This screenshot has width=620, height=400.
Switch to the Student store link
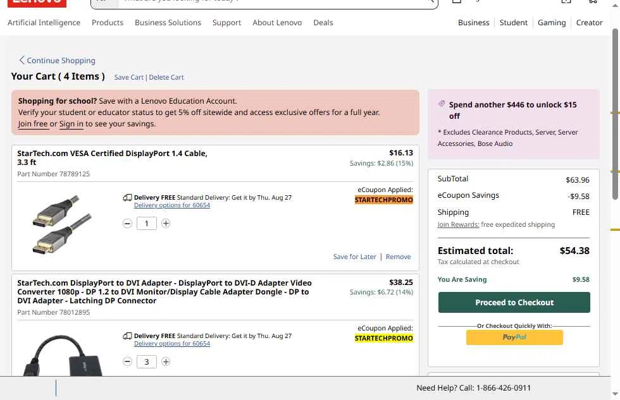point(513,23)
